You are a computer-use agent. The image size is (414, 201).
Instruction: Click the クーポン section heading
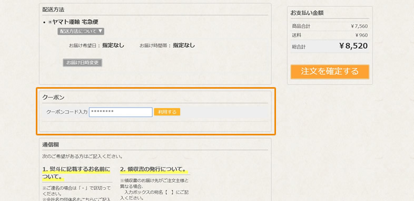pos(53,97)
